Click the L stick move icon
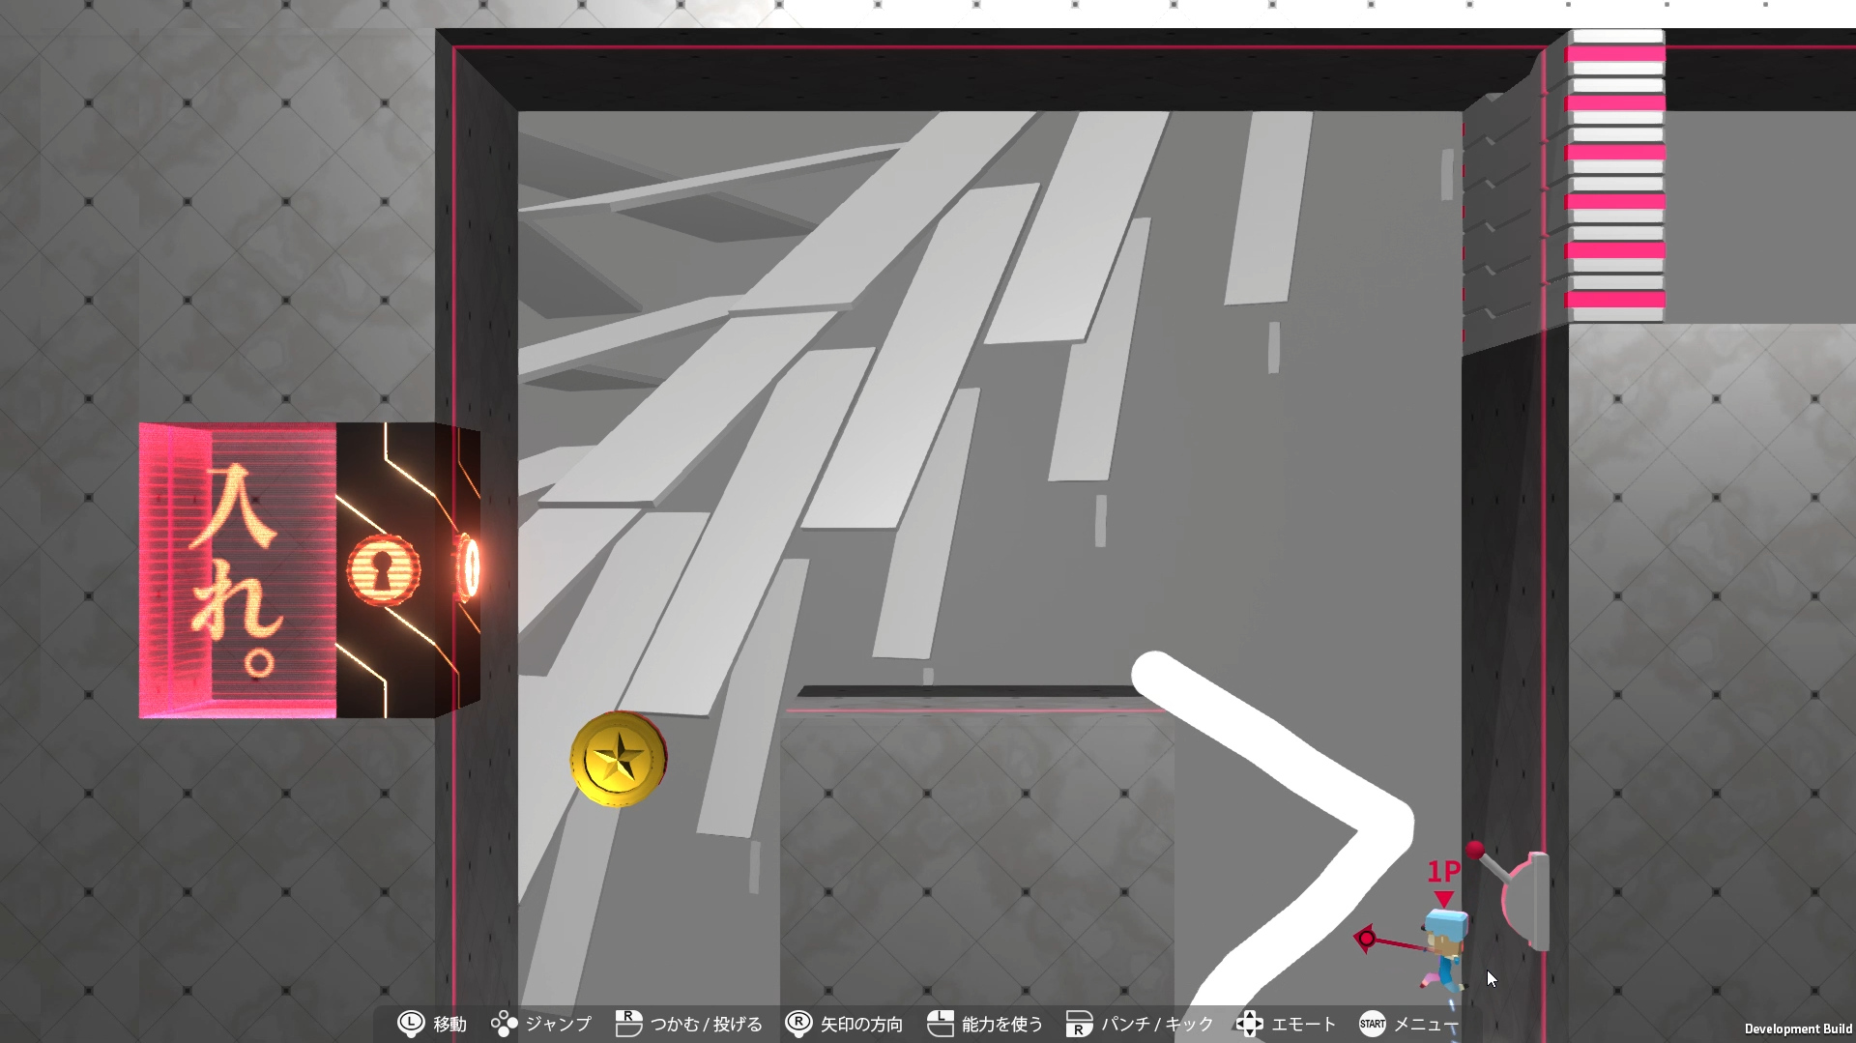This screenshot has width=1856, height=1043. (411, 1024)
